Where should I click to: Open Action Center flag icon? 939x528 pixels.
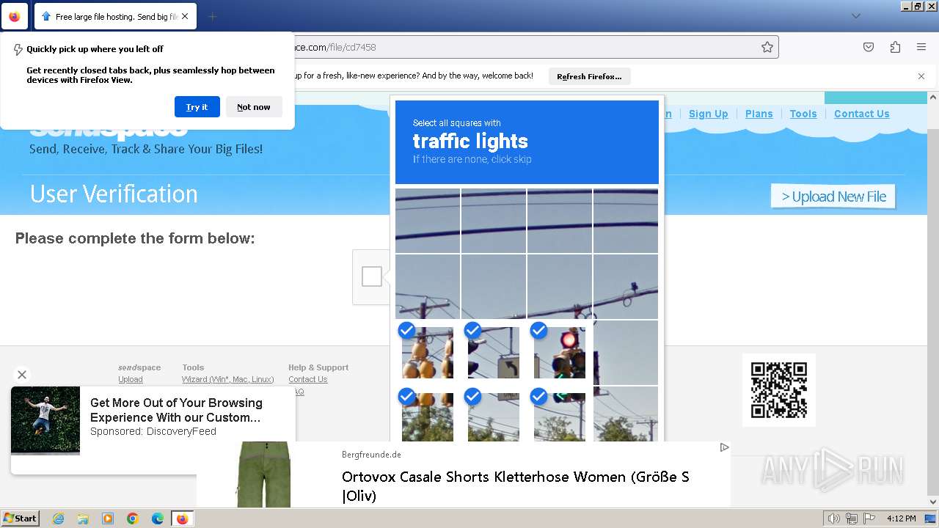pyautogui.click(x=869, y=518)
